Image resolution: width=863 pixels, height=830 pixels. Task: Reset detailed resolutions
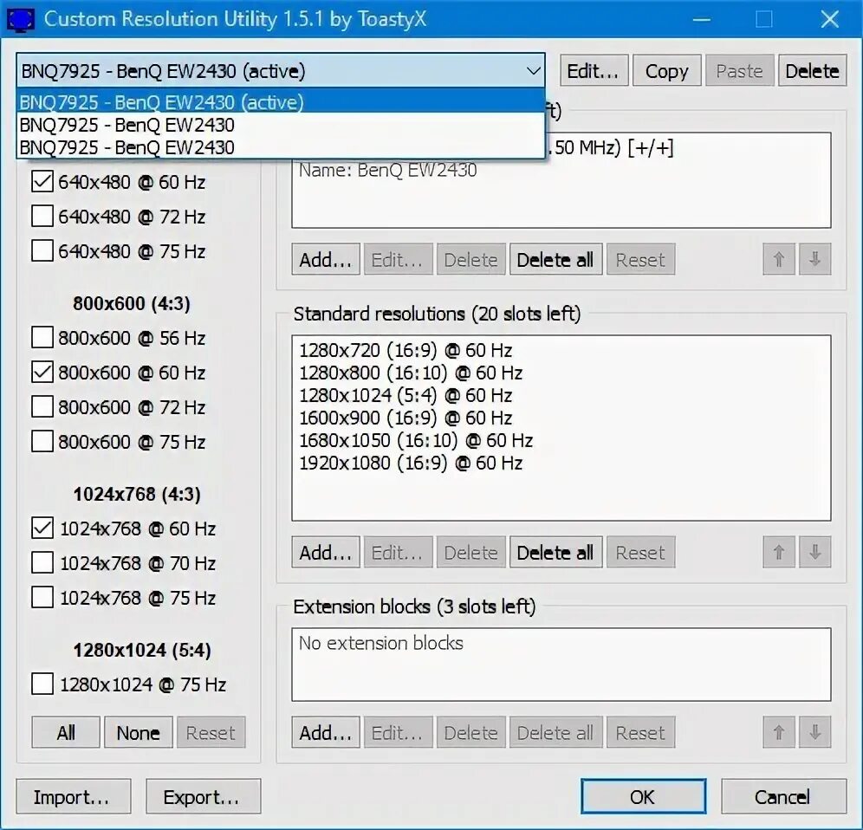(x=640, y=259)
